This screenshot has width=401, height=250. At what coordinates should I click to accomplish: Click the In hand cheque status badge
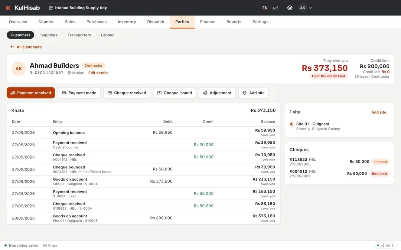point(381,162)
